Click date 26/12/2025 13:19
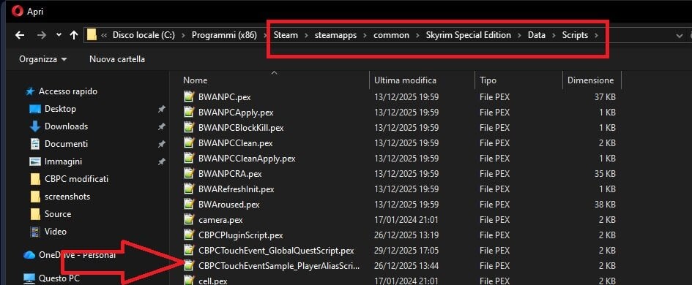The image size is (692, 285). click(x=406, y=235)
